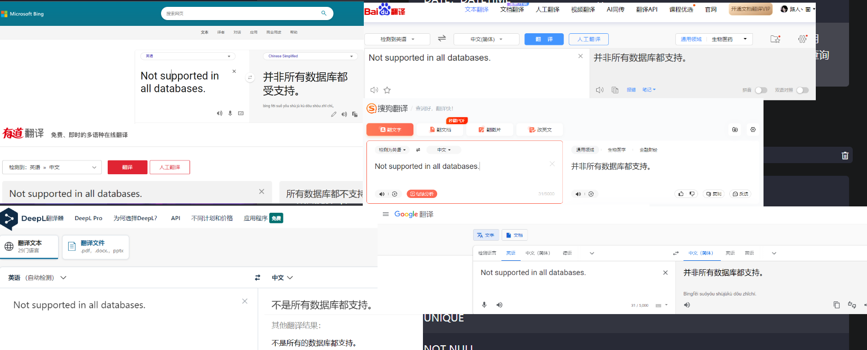Click the Sogou 句法分析 button

(422, 194)
